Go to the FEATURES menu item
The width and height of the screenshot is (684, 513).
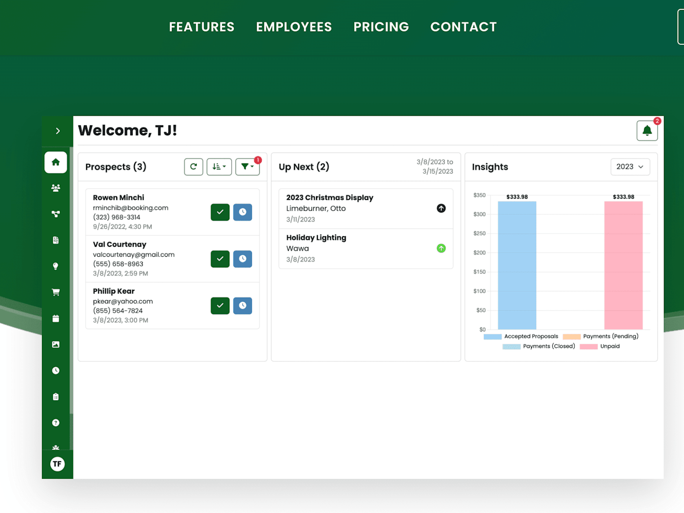click(x=202, y=27)
